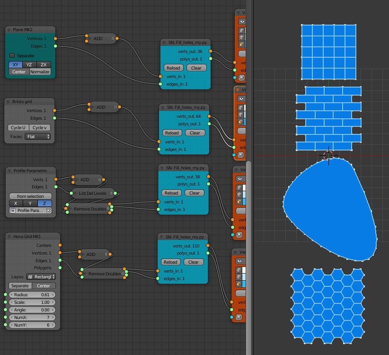Viewport: 389px width, 355px height.
Task: Click edge display icon in Viewer wired to verts_out. 110
Action: click(239, 277)
